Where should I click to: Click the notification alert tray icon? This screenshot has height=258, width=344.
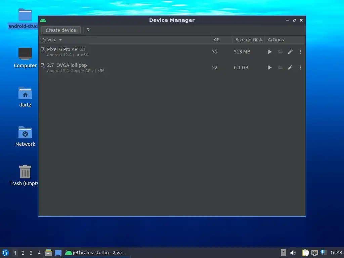324,252
